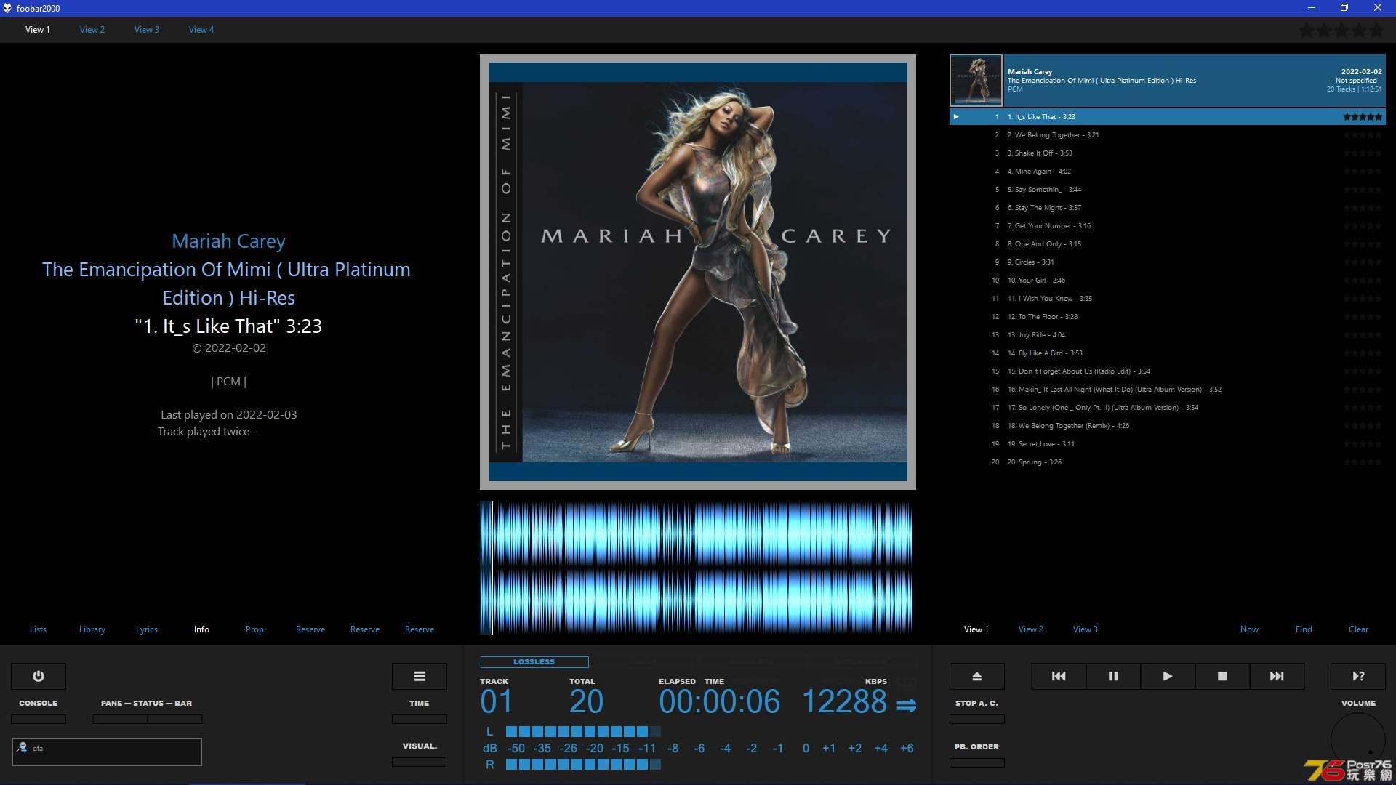Image resolution: width=1396 pixels, height=785 pixels.
Task: Select track 7. Get Your Number - 3:16
Action: (1167, 225)
